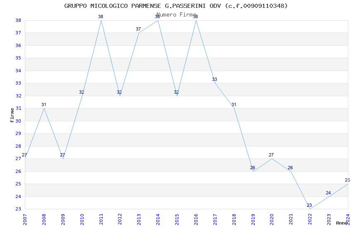Select the 2016 year label on x-axis

[196, 219]
